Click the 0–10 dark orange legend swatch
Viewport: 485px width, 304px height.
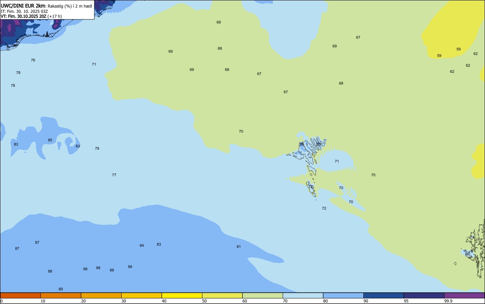click(20, 295)
